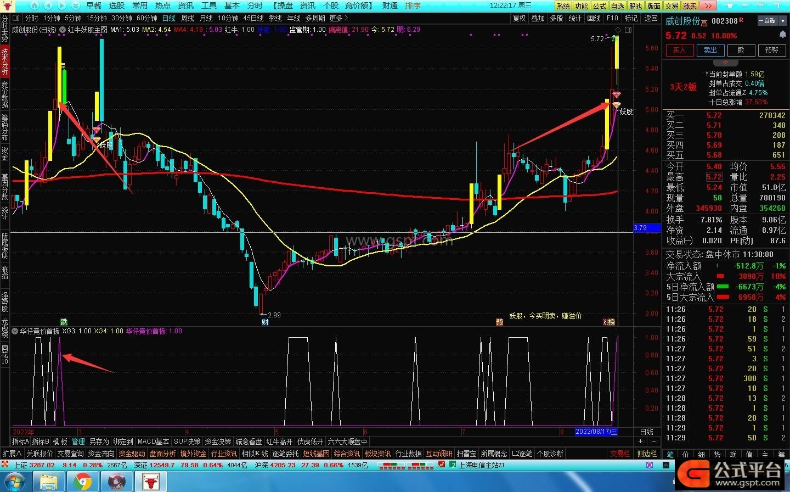Click the diamond marker icon above chart
Viewport: 790px width, 492px height.
618,30
